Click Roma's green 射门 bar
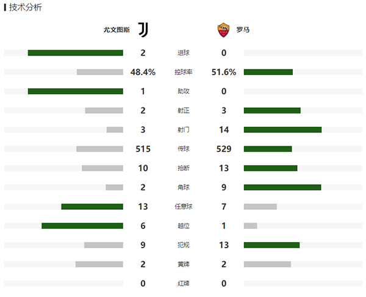366x297 pixels. [x=282, y=129]
